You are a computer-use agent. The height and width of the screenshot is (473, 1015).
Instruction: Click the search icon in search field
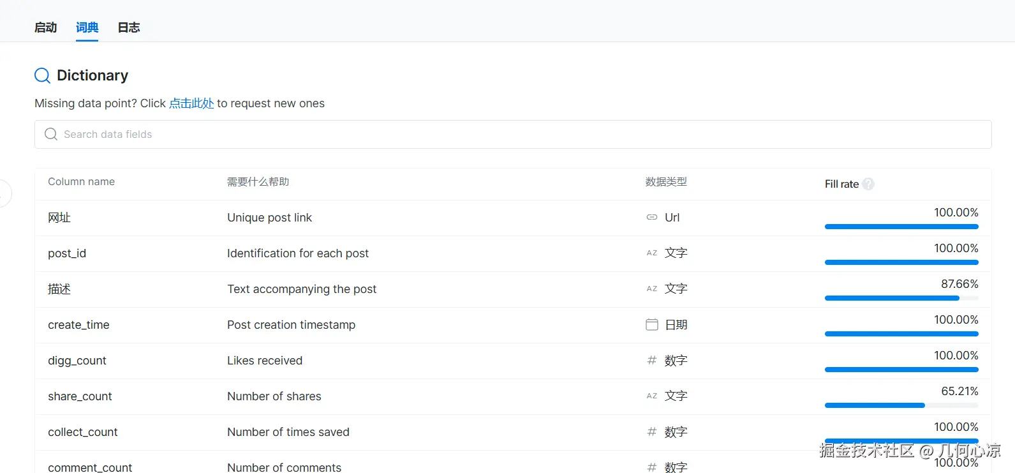(51, 134)
